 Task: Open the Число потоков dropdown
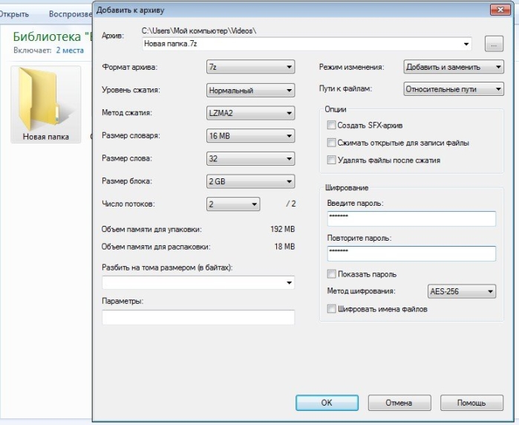[233, 204]
